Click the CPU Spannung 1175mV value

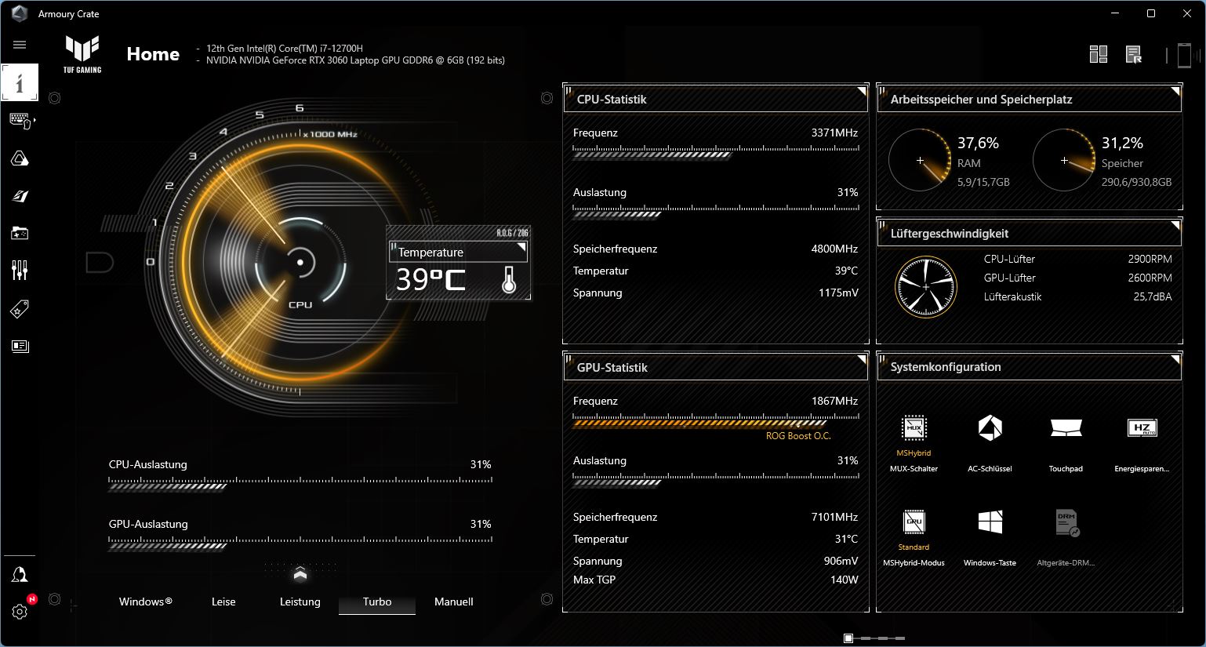[x=838, y=293]
